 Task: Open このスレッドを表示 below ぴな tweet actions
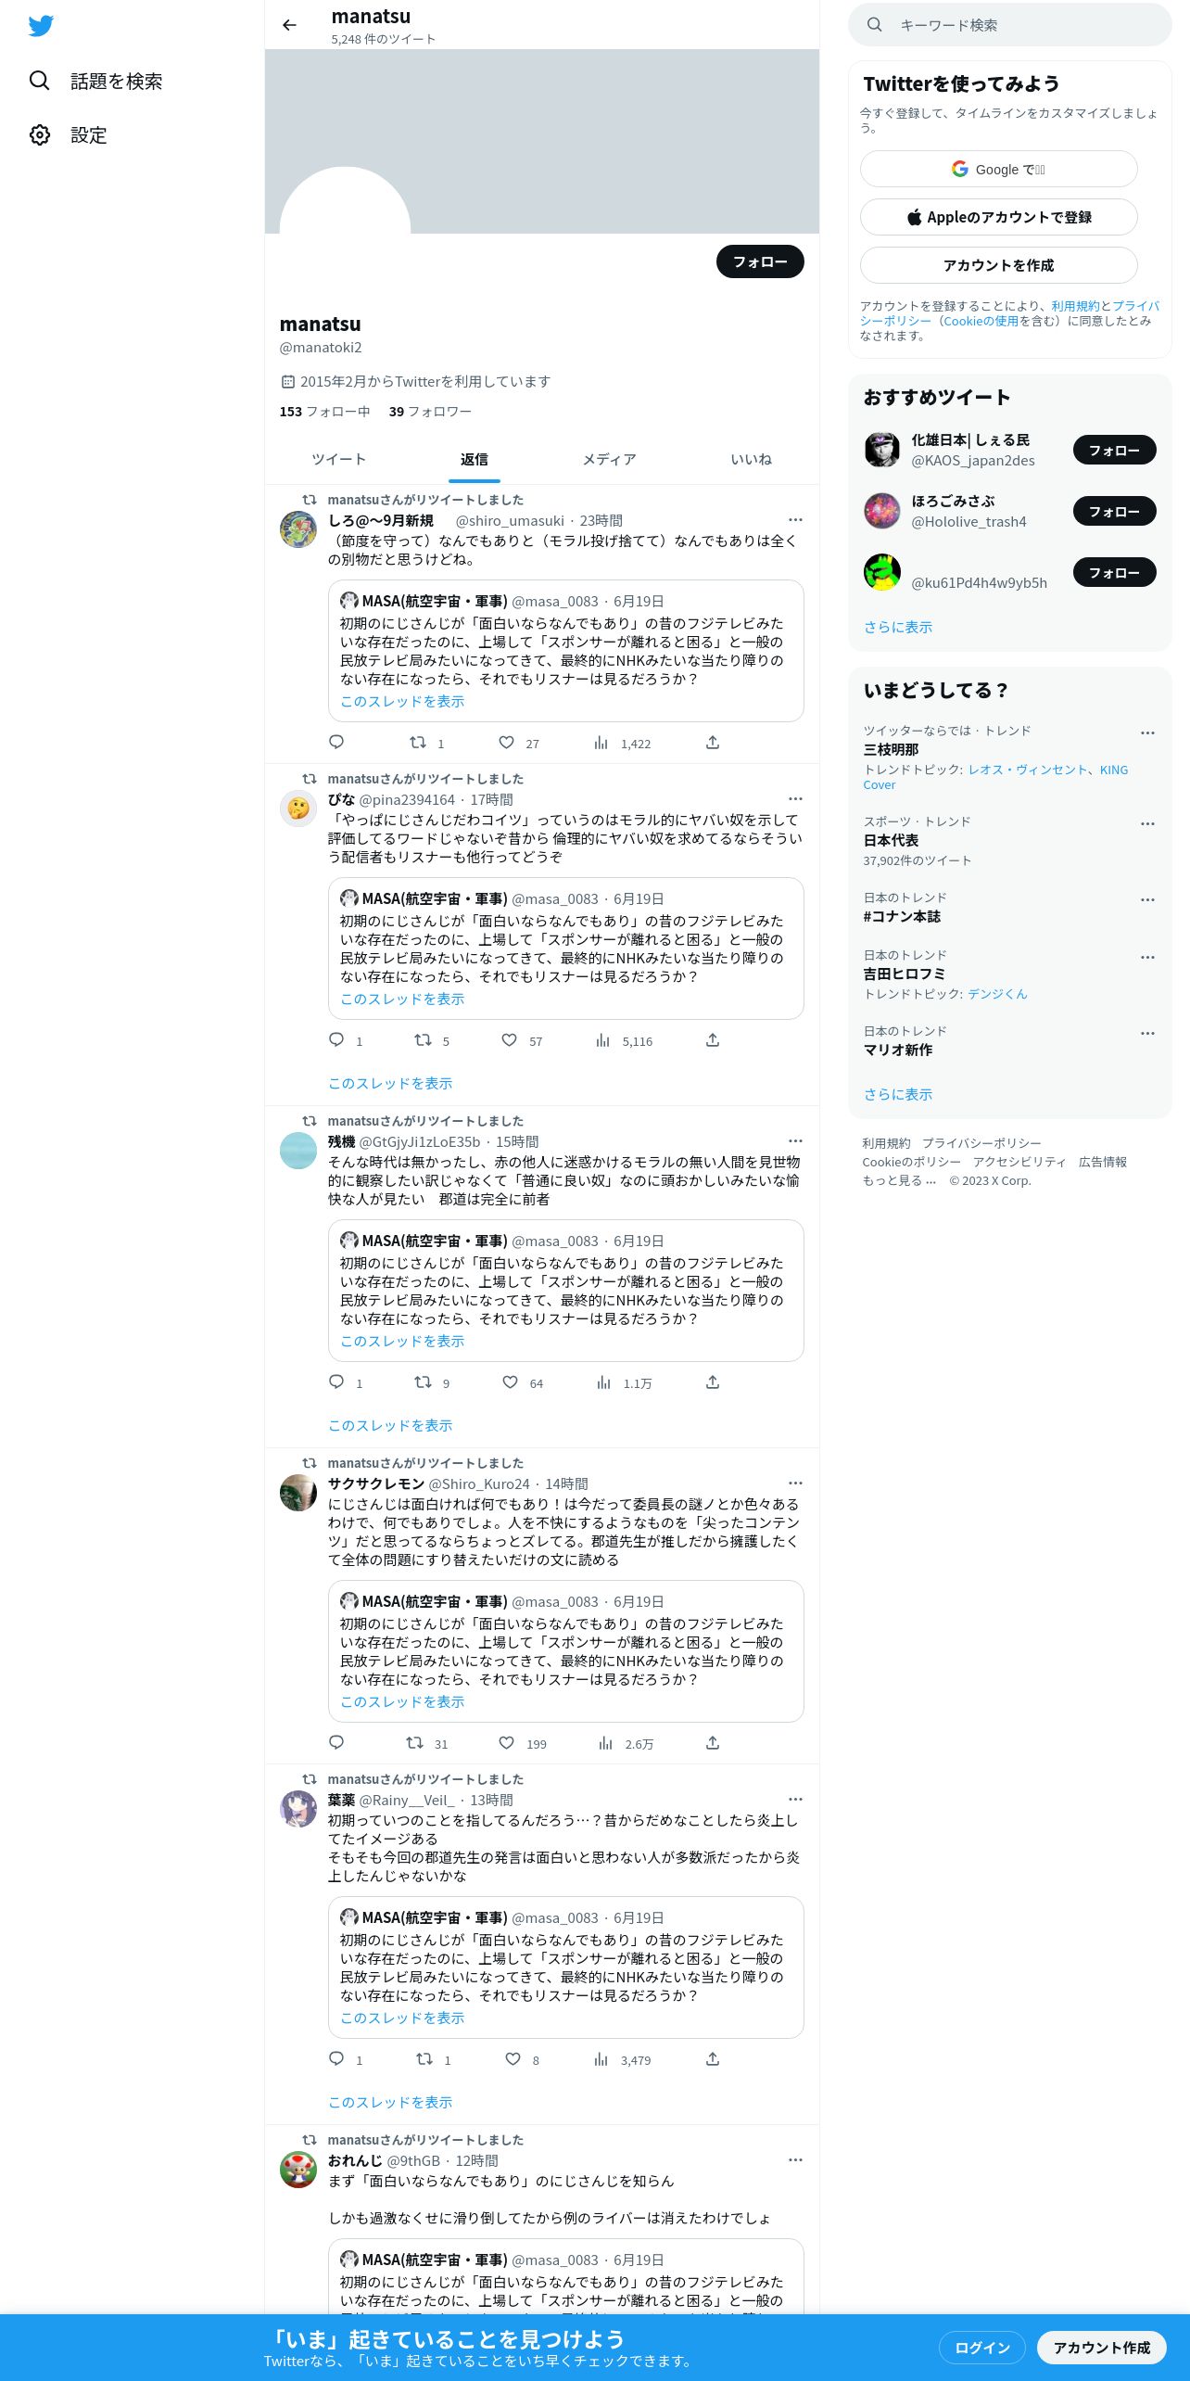tap(390, 1083)
